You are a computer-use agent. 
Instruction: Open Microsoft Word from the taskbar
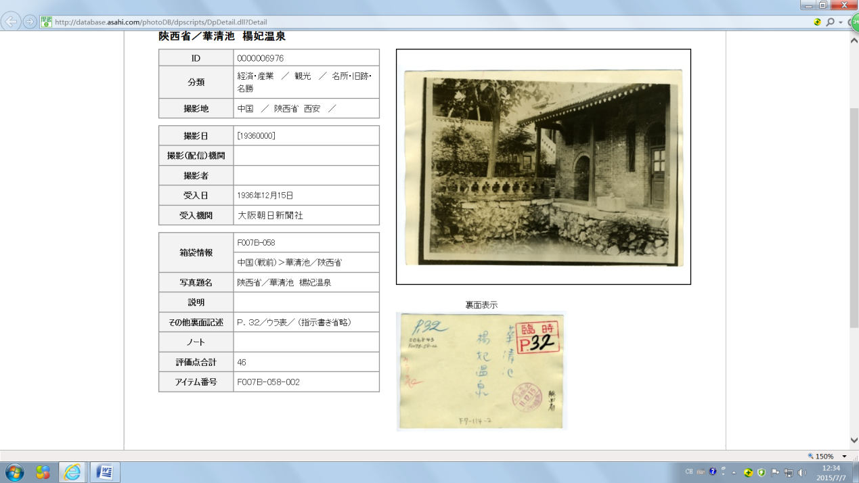point(105,471)
